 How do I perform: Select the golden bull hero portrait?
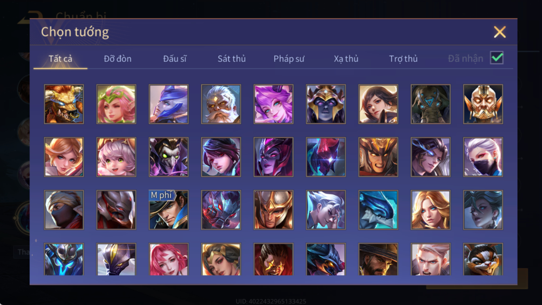(64, 104)
